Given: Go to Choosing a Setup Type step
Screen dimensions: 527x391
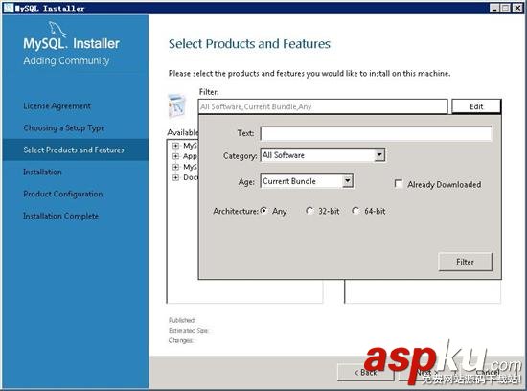Looking at the screenshot, I should tap(64, 128).
